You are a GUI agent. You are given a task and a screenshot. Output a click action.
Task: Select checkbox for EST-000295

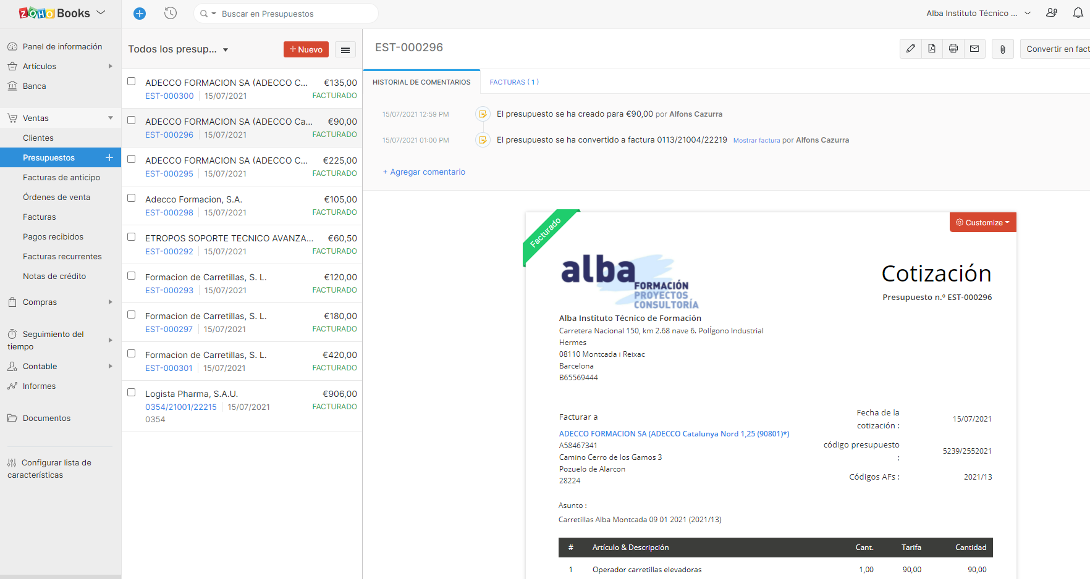pyautogui.click(x=131, y=159)
